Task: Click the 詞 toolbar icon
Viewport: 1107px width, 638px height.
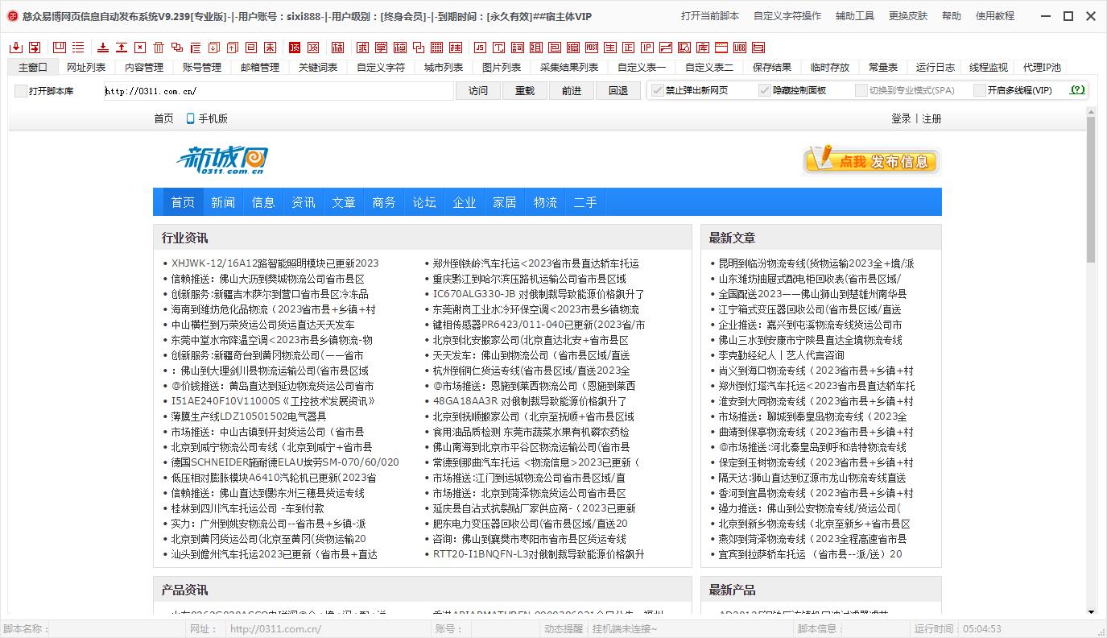Action: [x=518, y=48]
